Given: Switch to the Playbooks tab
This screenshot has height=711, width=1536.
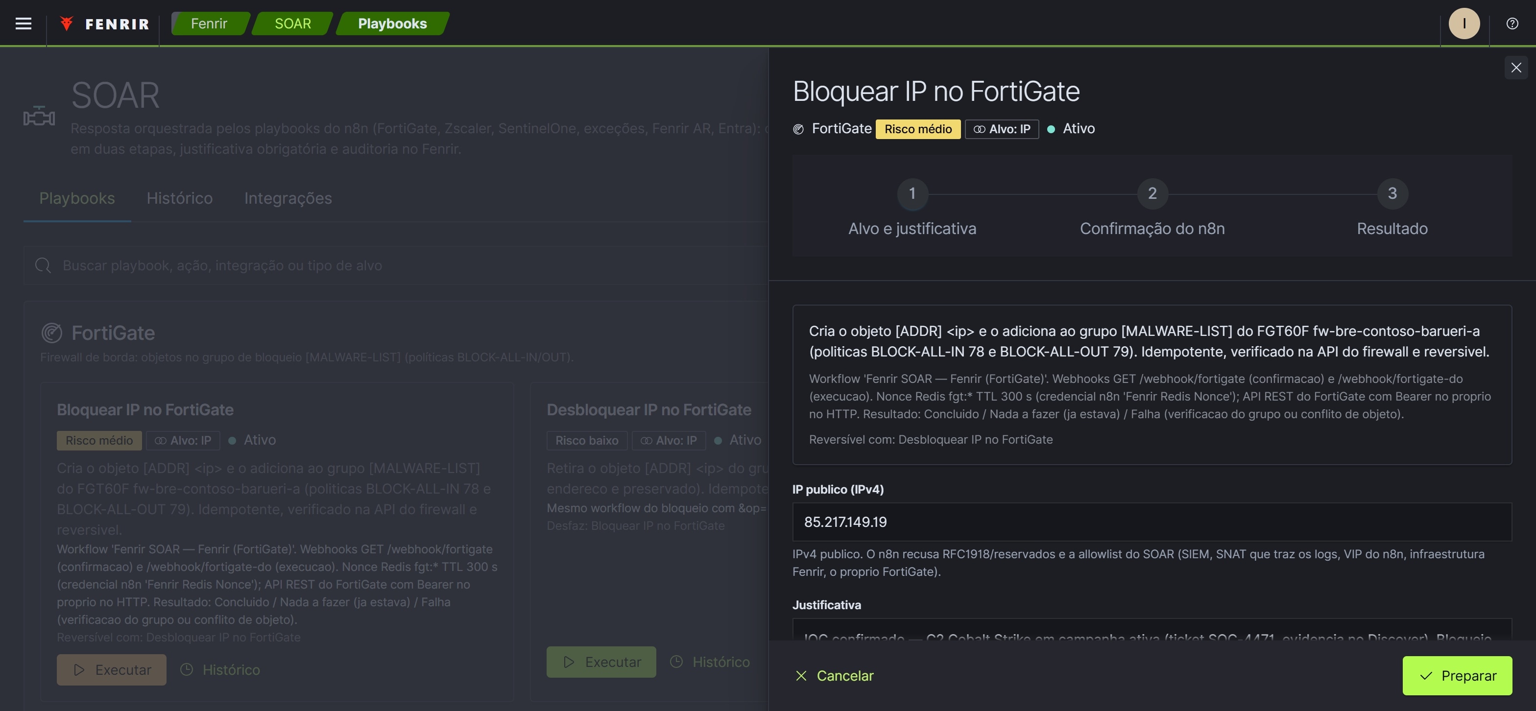Looking at the screenshot, I should tap(77, 198).
